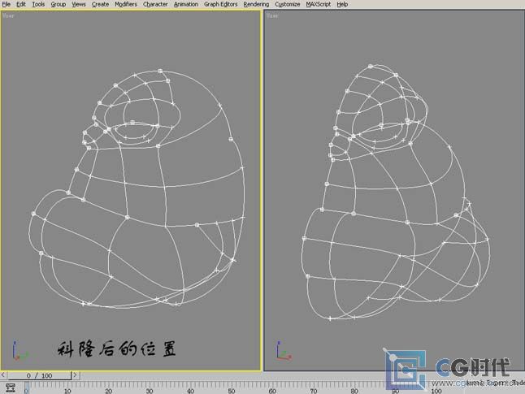Open the Rendering menu
This screenshot has width=525, height=394.
[256, 4]
